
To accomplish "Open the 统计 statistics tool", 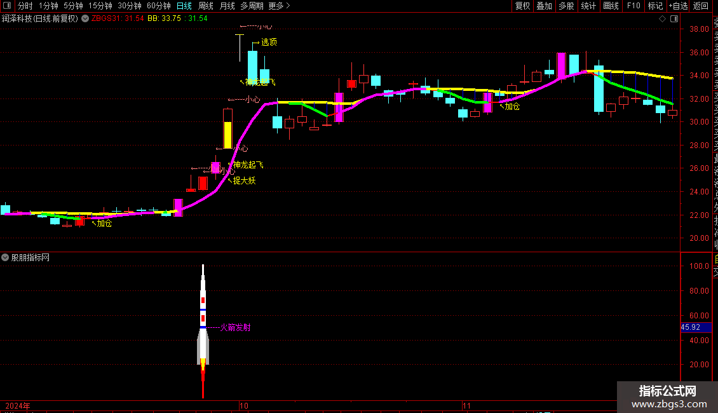I will tap(588, 6).
